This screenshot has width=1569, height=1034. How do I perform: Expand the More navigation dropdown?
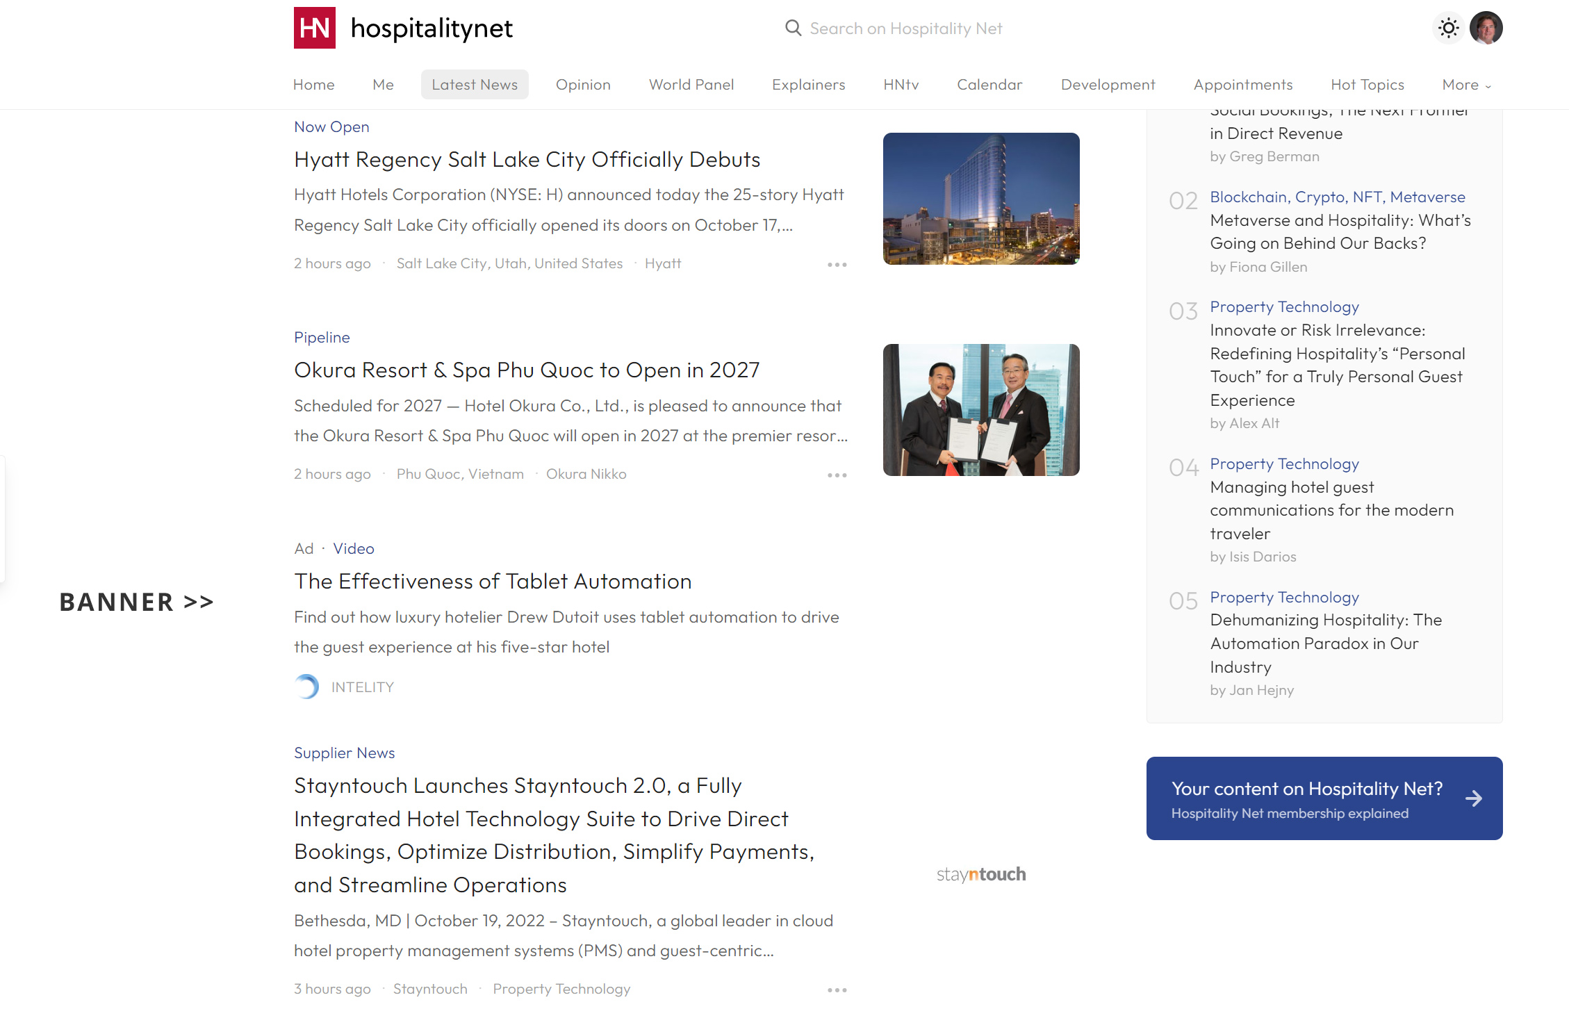[x=1466, y=85]
